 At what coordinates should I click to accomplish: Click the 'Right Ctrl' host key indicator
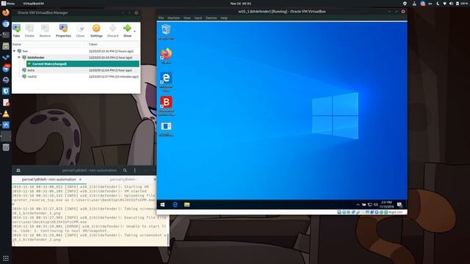396,212
